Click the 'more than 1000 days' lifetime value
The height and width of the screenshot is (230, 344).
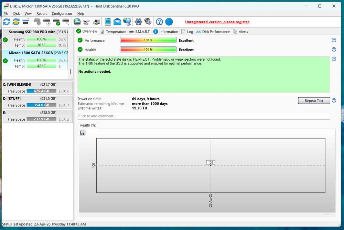click(x=150, y=104)
